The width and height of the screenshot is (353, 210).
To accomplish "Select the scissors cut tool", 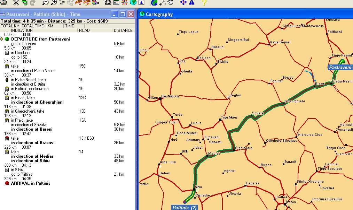I will pyautogui.click(x=16, y=2).
